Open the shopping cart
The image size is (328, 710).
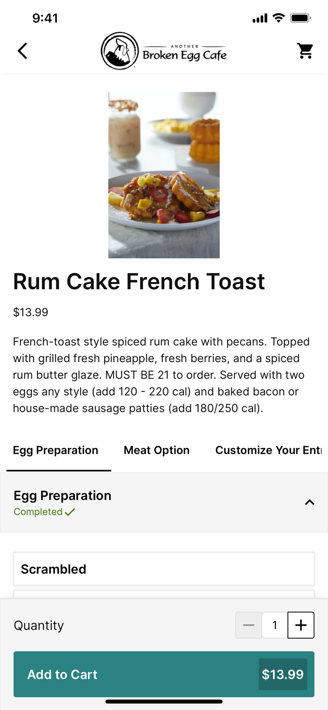[305, 51]
